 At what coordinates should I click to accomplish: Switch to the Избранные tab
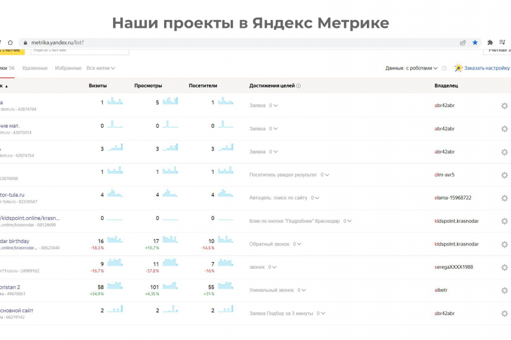point(68,68)
